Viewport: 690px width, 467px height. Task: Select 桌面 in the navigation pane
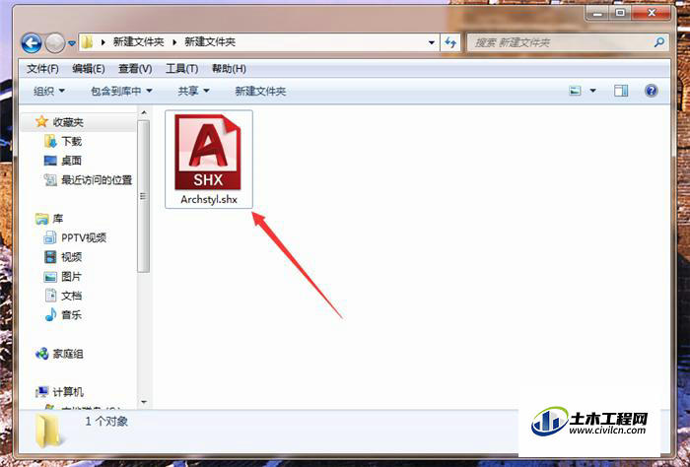71,161
